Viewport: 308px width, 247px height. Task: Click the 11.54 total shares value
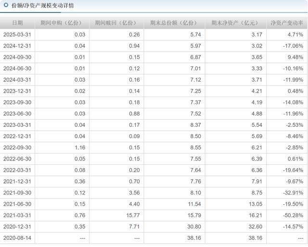[194, 204]
